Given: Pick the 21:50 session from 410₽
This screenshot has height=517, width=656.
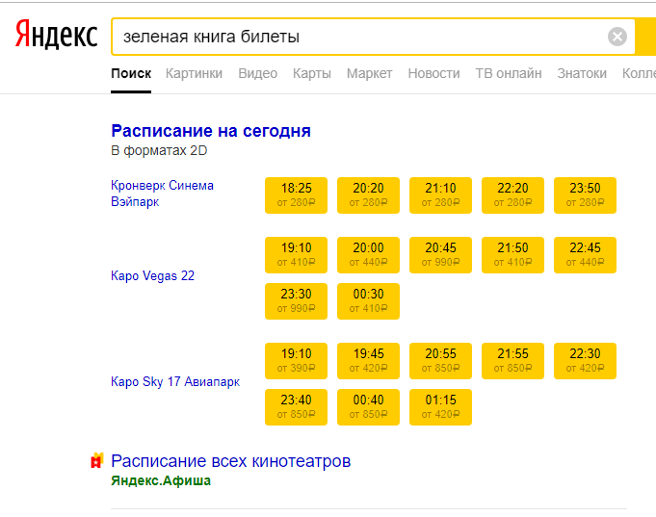Looking at the screenshot, I should tap(512, 255).
